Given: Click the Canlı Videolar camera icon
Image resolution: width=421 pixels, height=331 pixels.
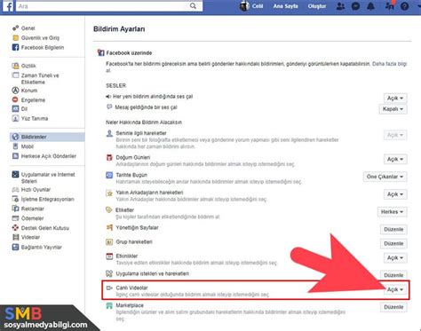Looking at the screenshot, I should 109,288.
